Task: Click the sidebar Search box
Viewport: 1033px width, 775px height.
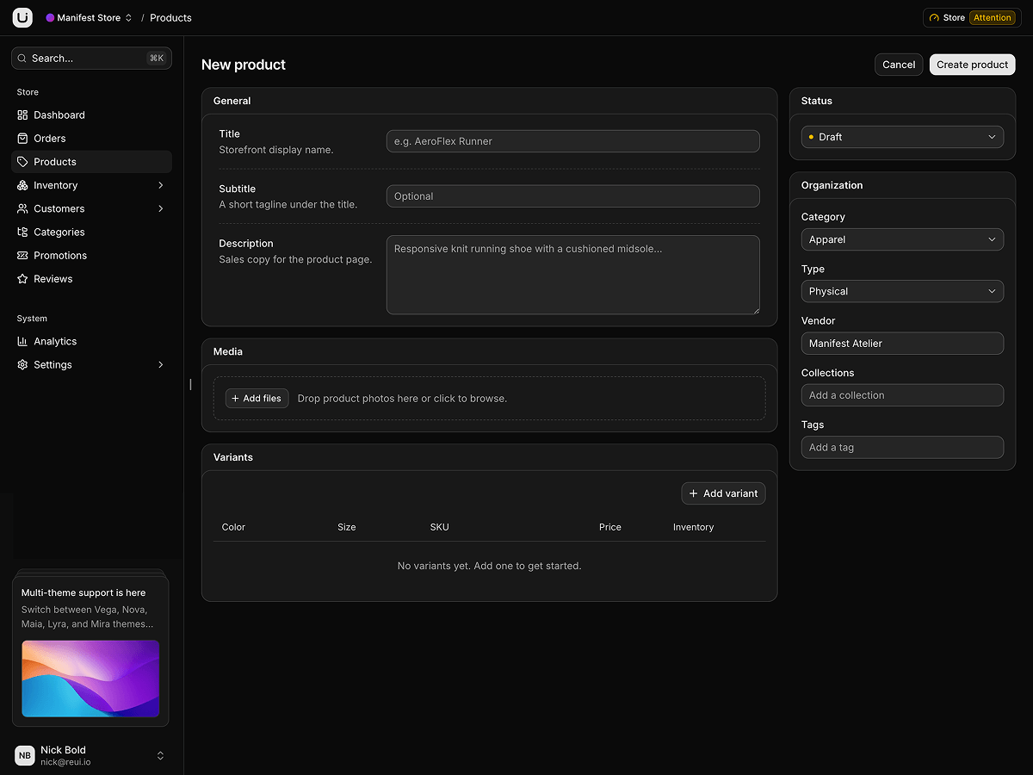Action: click(91, 59)
